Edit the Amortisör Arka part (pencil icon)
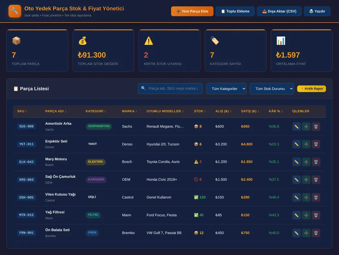339x255 pixels. [x=296, y=127]
